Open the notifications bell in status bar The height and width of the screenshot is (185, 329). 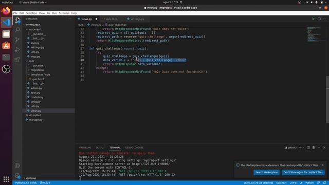click(x=324, y=183)
